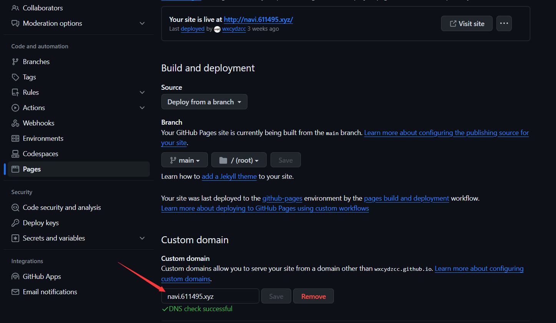Click the wxcydzcc avatar image
Image resolution: width=556 pixels, height=323 pixels.
(217, 29)
